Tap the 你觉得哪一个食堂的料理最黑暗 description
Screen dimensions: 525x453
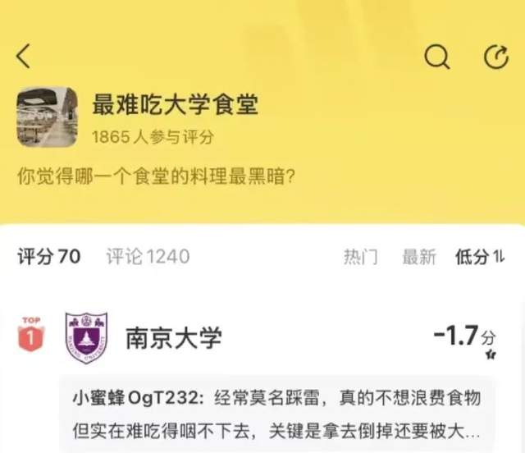156,176
